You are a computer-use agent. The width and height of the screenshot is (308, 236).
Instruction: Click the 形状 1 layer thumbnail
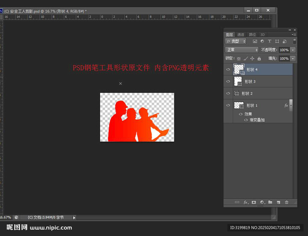(x=239, y=105)
